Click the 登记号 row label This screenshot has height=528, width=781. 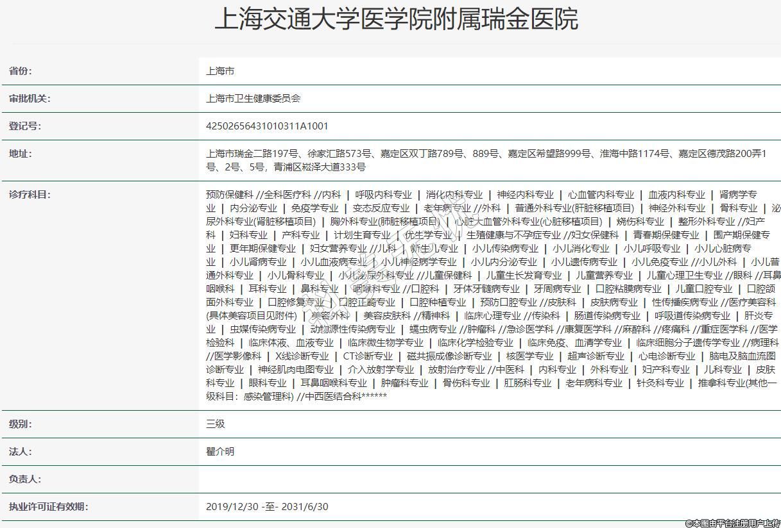tap(25, 126)
